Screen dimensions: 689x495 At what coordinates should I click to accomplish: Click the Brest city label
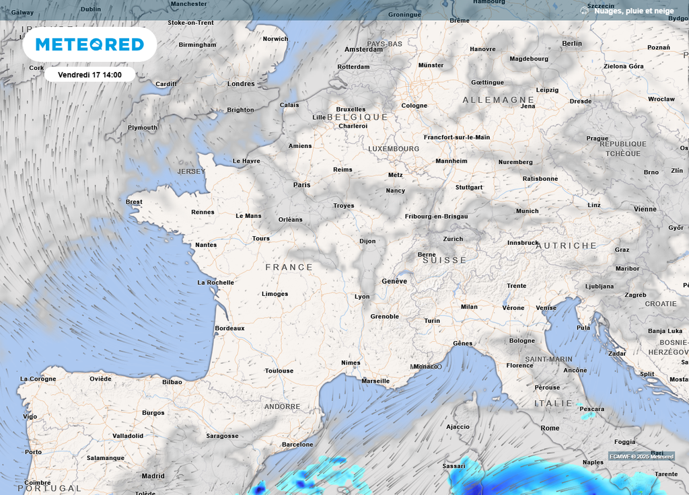[134, 202]
